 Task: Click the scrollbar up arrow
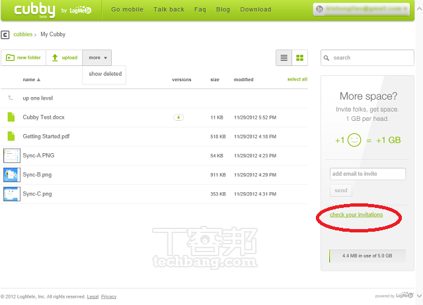coord(419,9)
